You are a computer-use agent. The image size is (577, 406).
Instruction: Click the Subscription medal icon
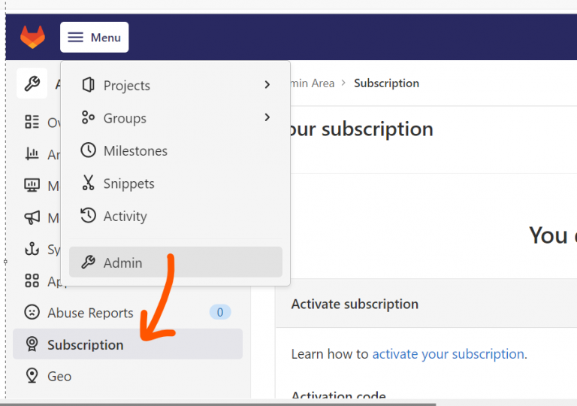(32, 344)
